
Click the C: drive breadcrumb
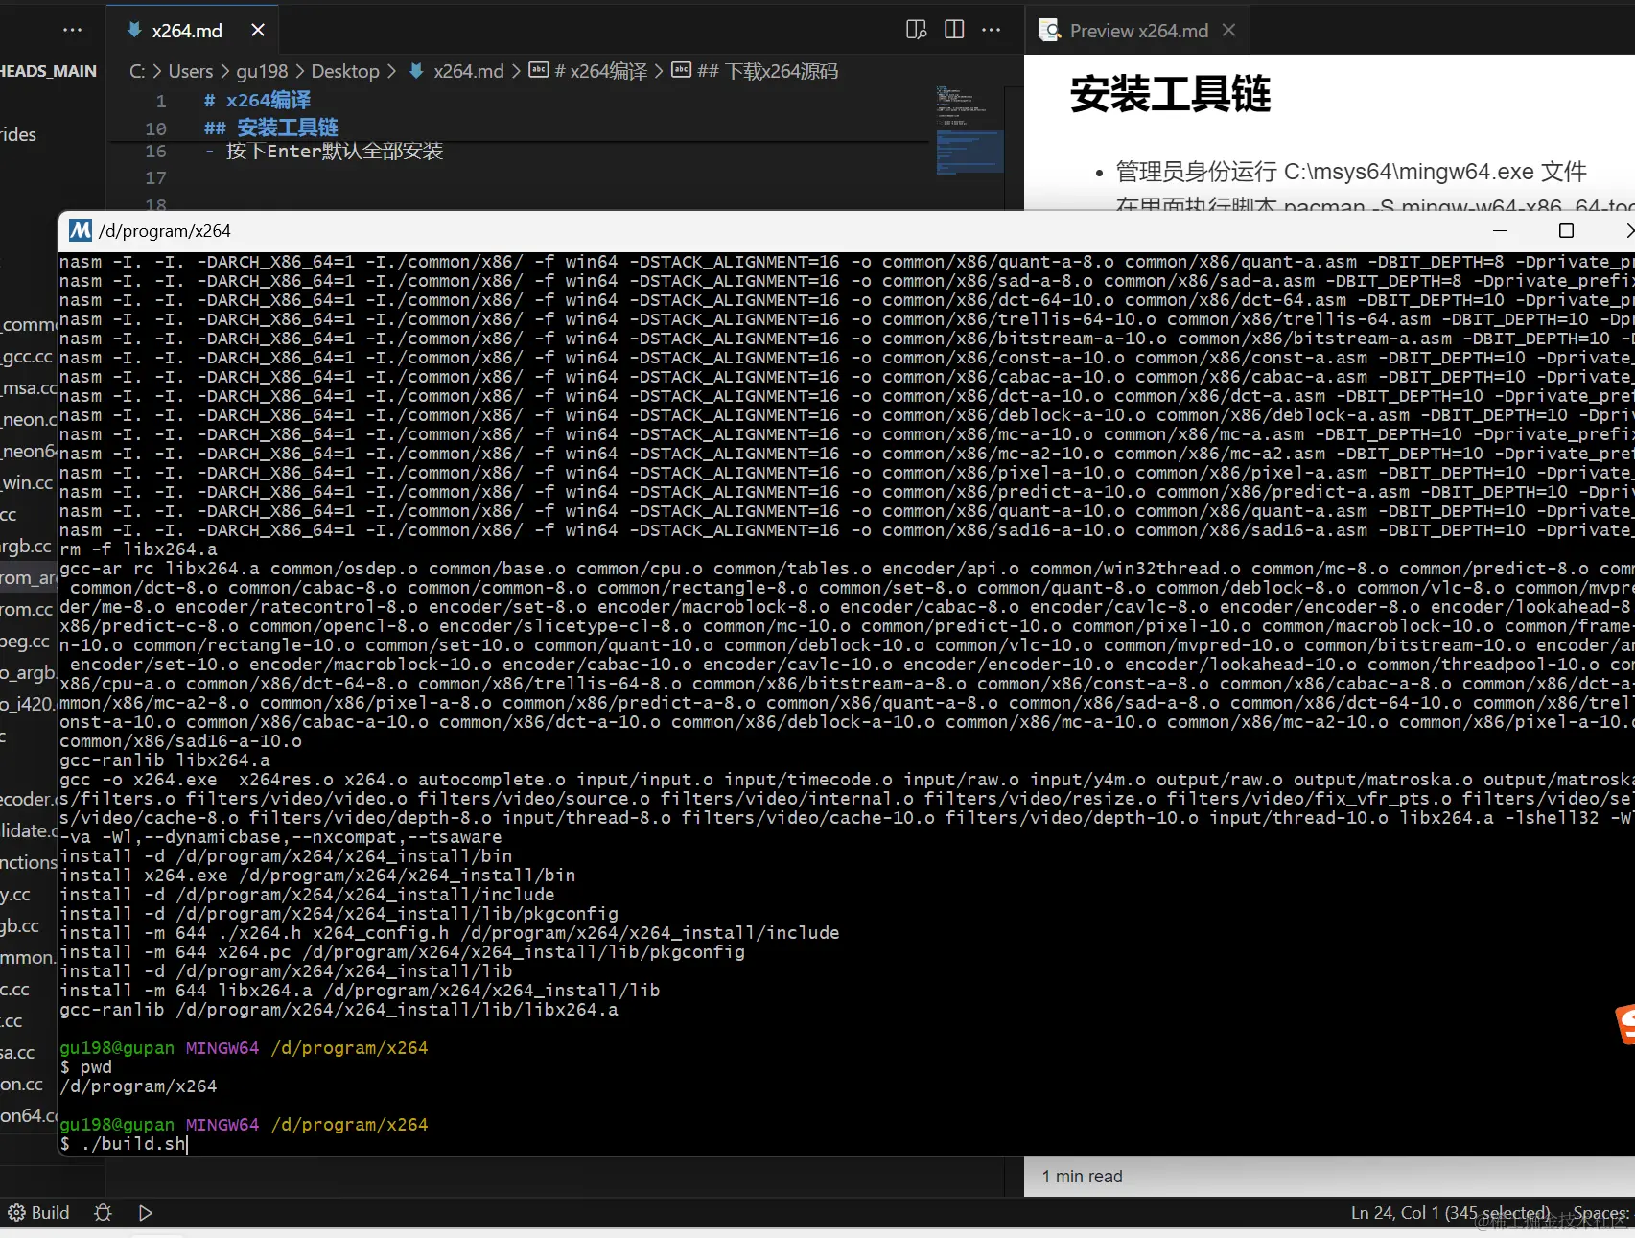[137, 71]
